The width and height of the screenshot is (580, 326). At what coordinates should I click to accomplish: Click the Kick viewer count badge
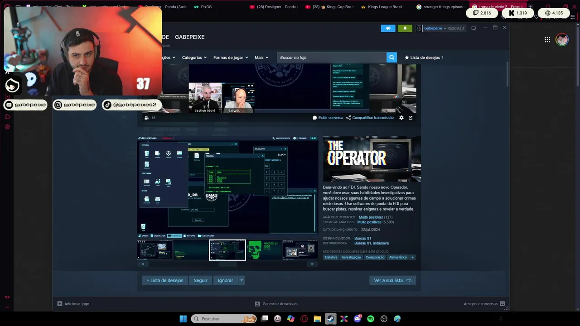click(x=518, y=13)
